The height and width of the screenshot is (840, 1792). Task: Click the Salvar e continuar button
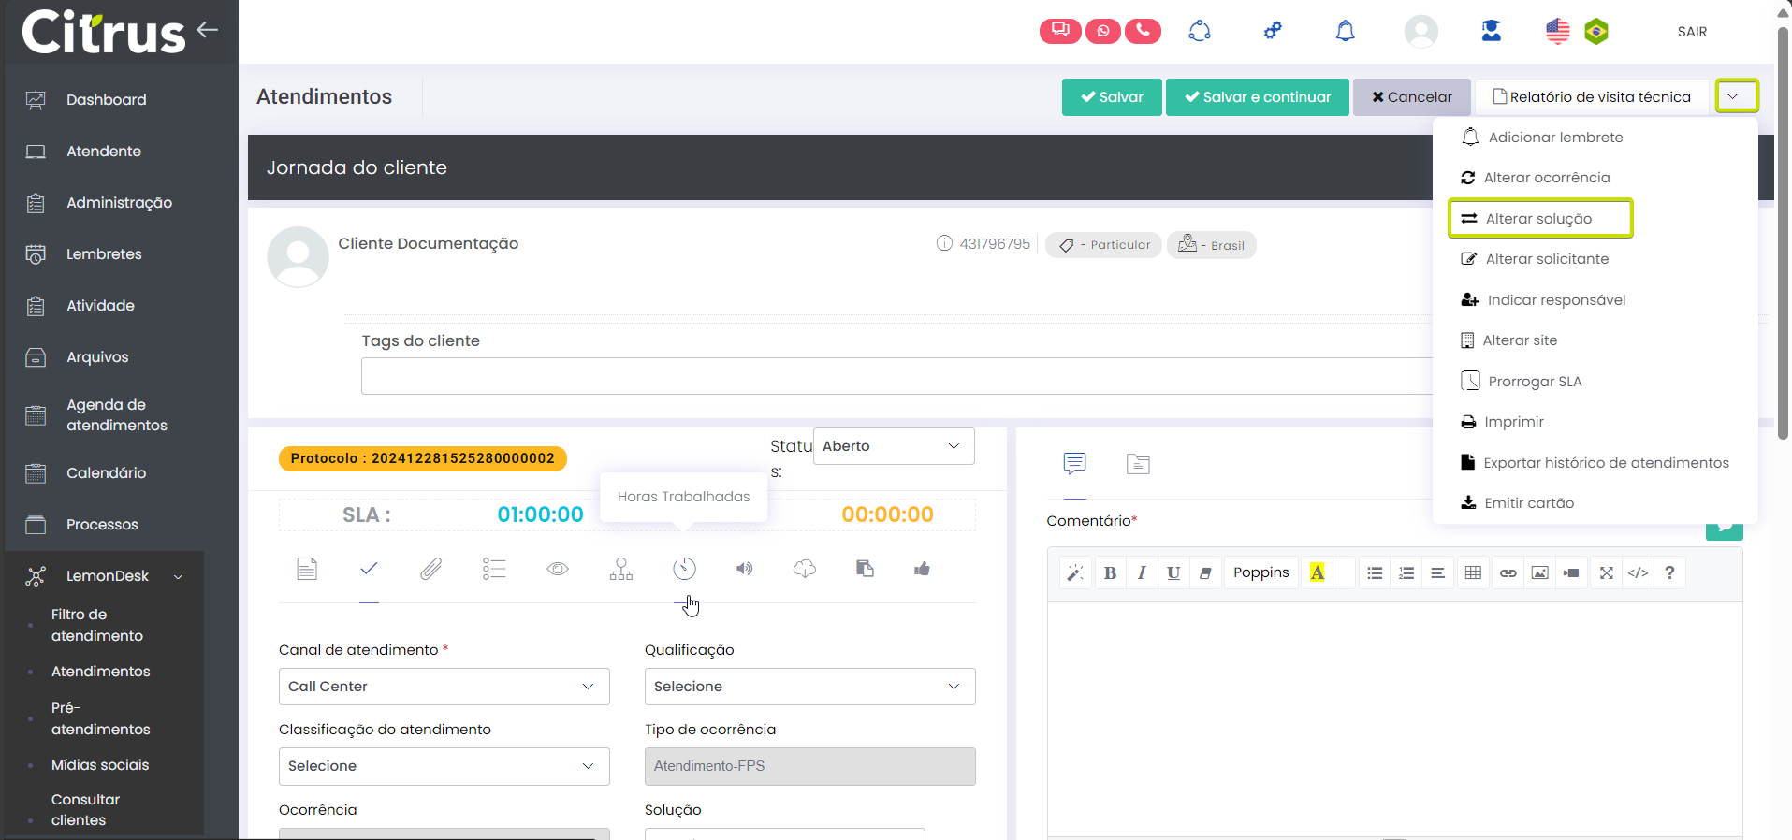pos(1257,97)
